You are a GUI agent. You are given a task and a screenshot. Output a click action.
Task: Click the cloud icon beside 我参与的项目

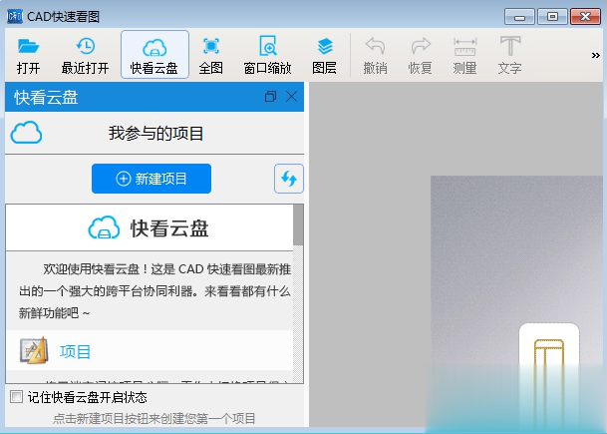26,133
